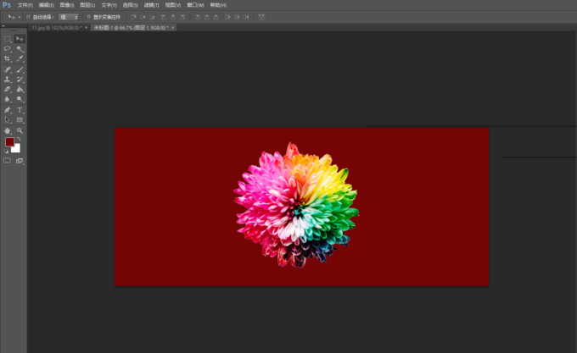Open the 编辑 (Edit) menu
The height and width of the screenshot is (353, 577).
47,5
